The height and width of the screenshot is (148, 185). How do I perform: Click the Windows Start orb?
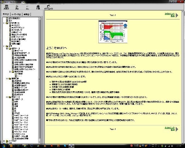(3, 146)
